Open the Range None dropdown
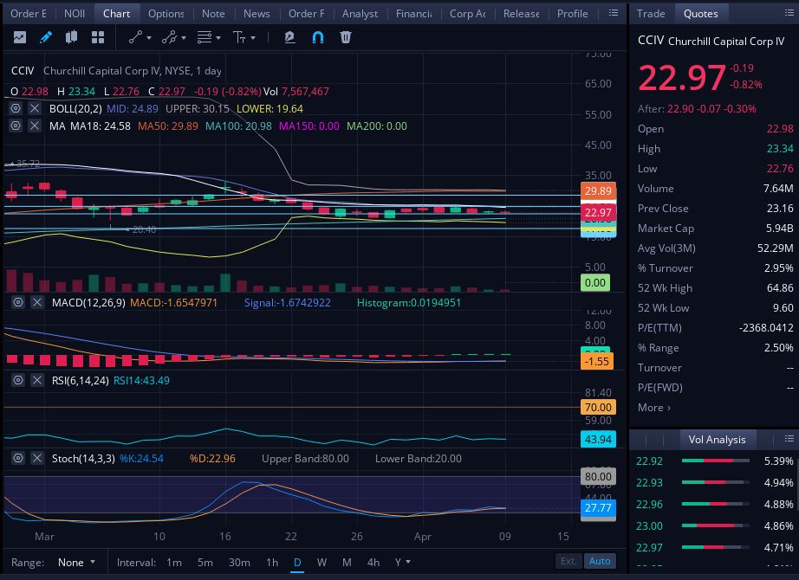This screenshot has width=799, height=580. 76,562
